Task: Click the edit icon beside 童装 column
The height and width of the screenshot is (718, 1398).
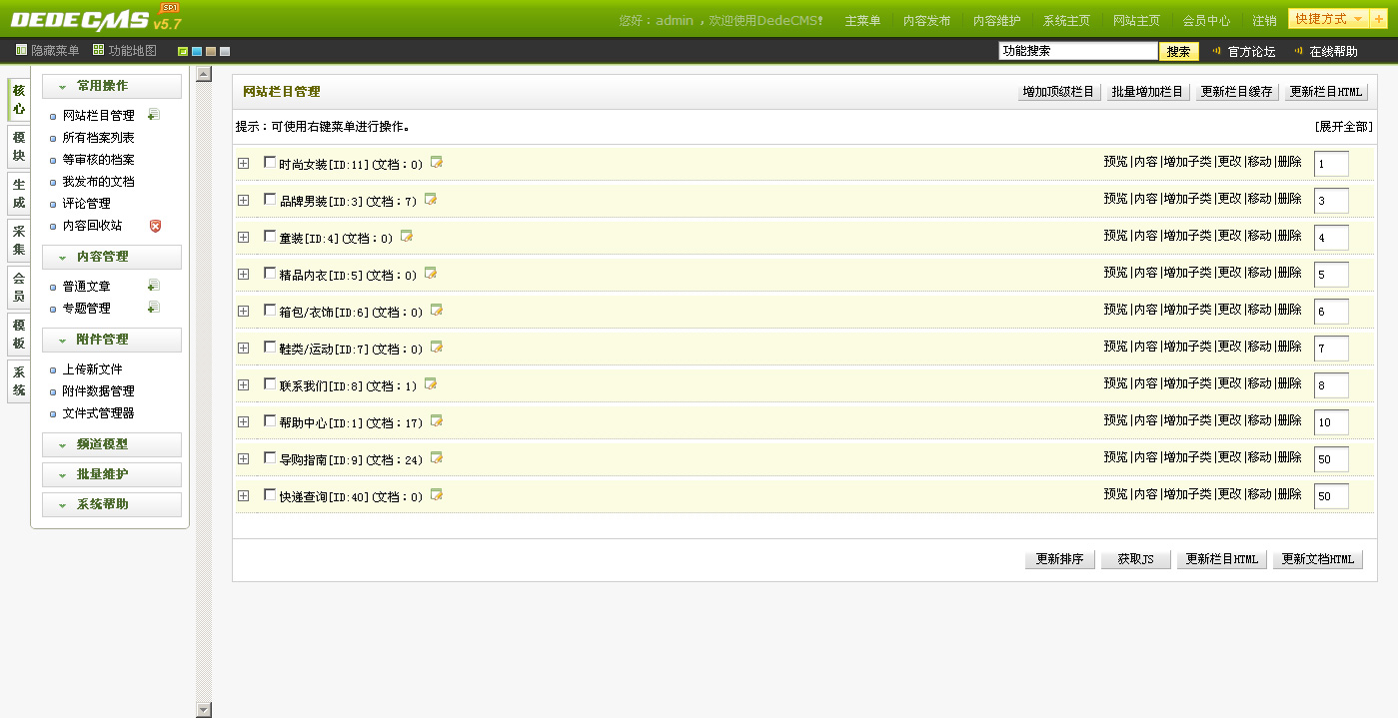Action: (407, 237)
